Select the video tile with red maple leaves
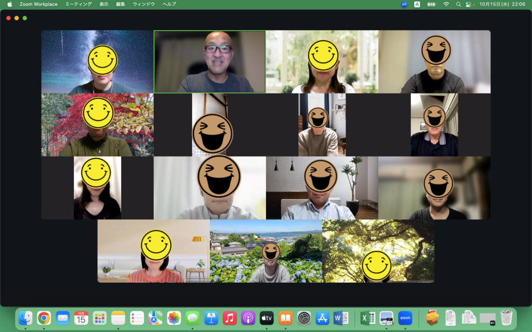The height and width of the screenshot is (332, 532). tap(97, 125)
